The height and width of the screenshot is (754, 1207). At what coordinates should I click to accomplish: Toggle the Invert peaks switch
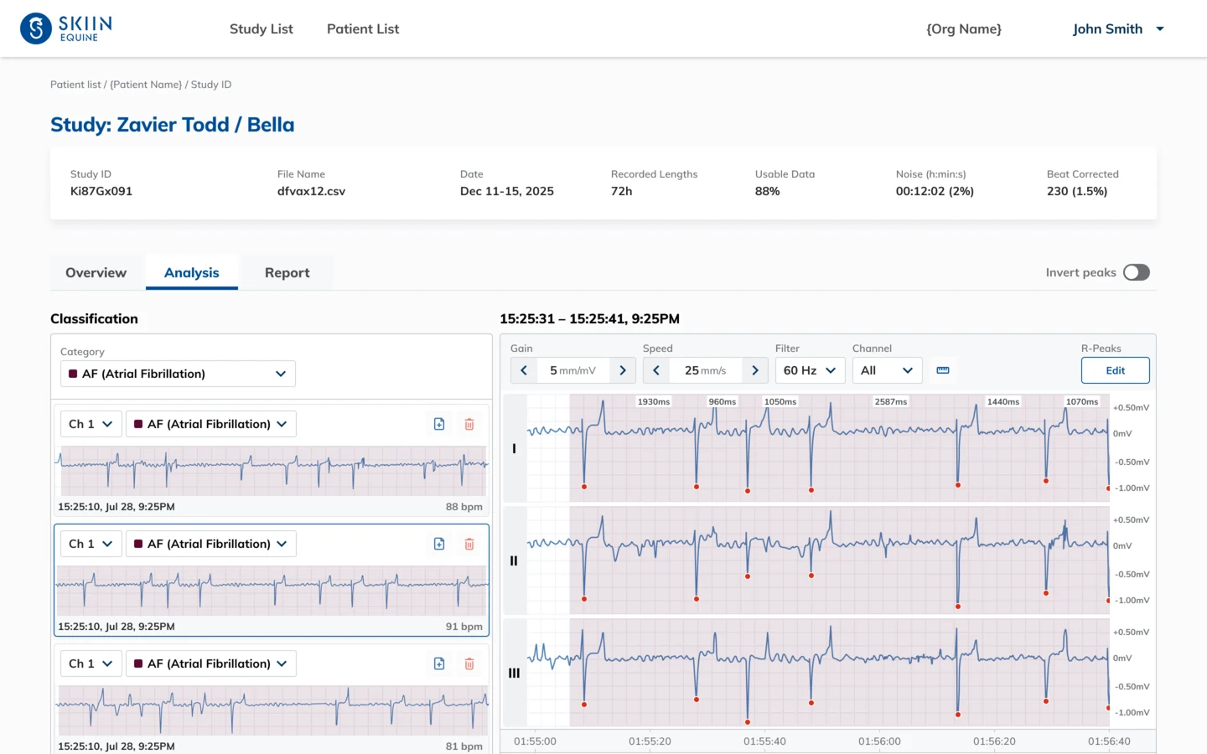pyautogui.click(x=1137, y=272)
